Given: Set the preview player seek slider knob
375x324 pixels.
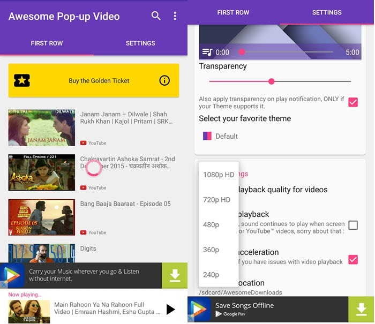Looking at the screenshot, I should click(242, 52).
